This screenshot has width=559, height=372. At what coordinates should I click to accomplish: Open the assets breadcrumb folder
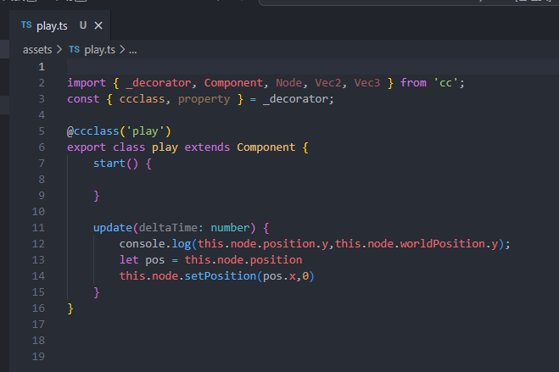pos(37,50)
